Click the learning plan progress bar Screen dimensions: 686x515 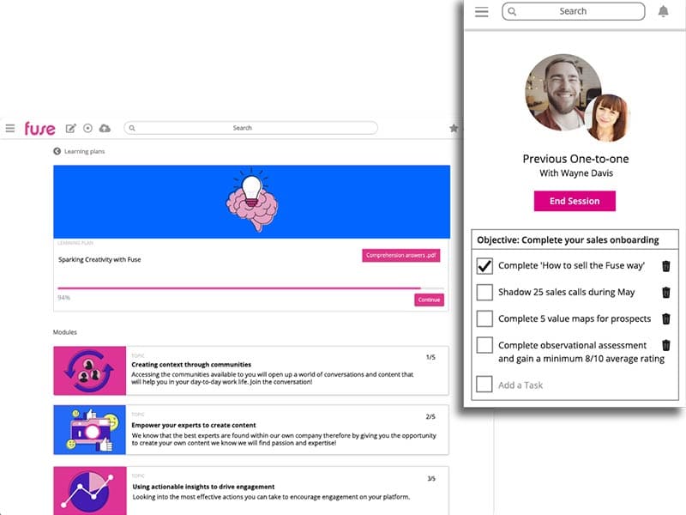click(250, 288)
